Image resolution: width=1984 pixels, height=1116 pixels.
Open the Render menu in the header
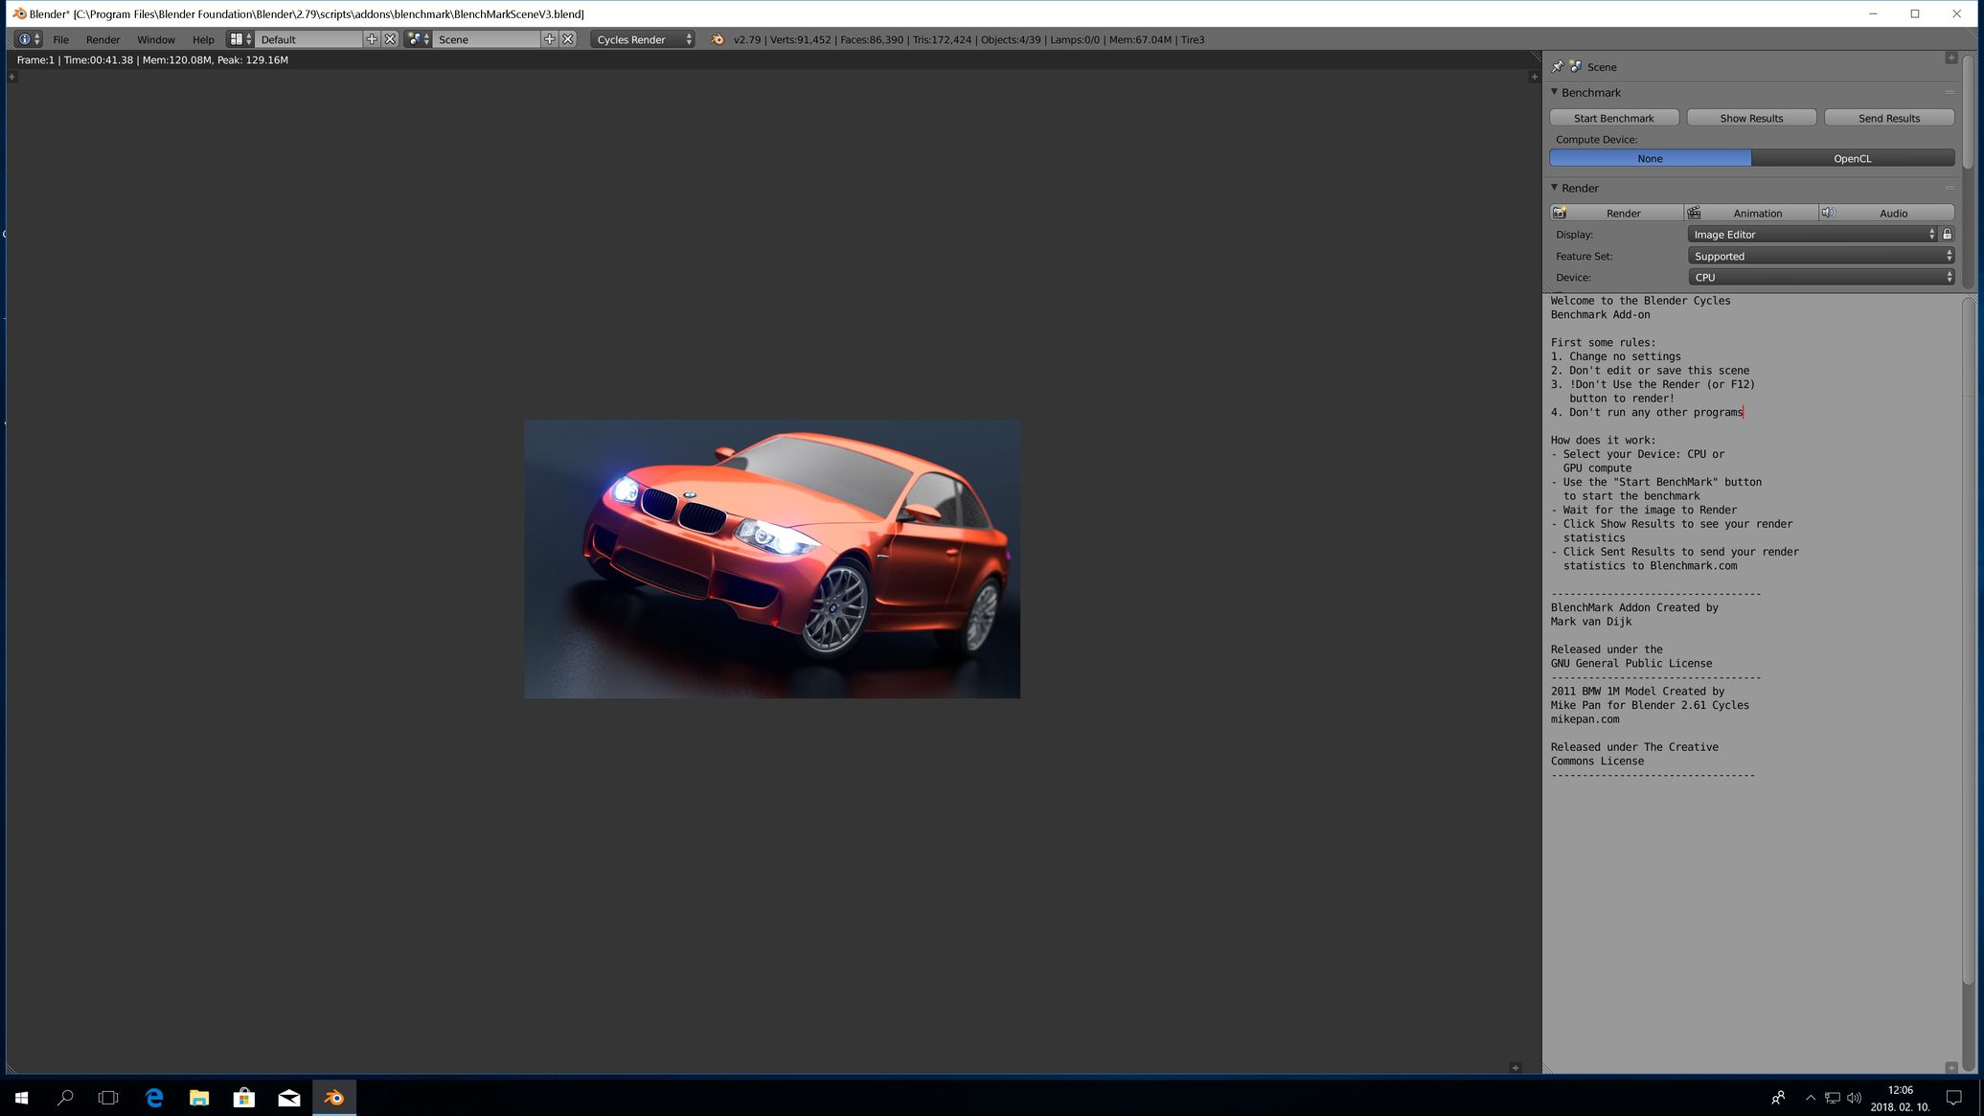103,39
